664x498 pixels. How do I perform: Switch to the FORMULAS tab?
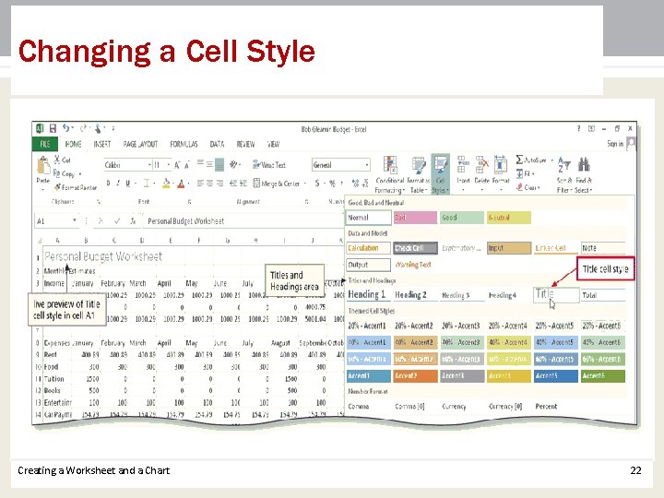click(184, 144)
